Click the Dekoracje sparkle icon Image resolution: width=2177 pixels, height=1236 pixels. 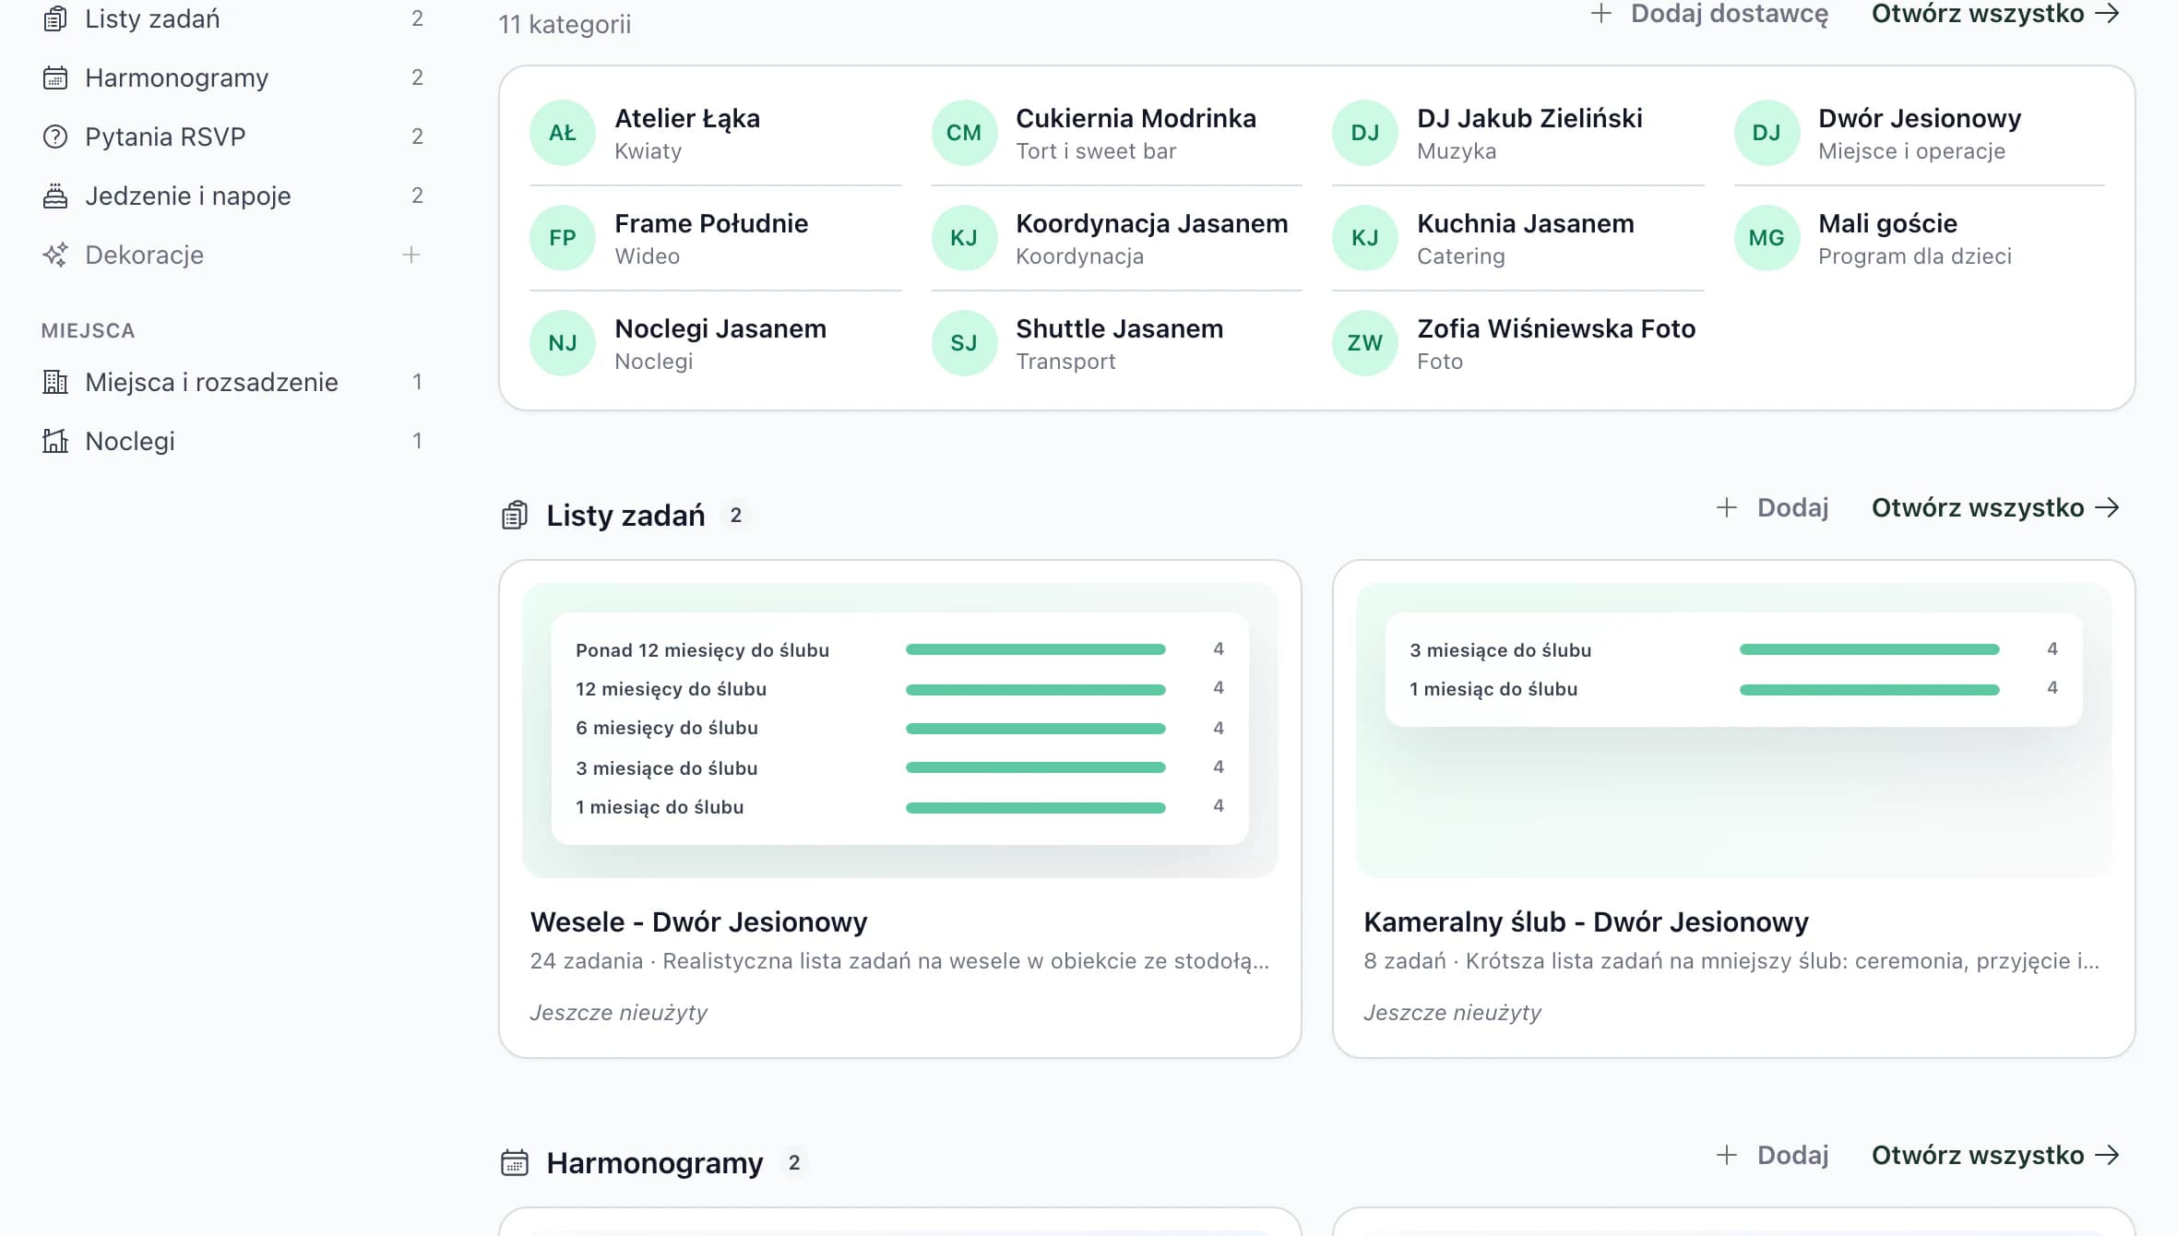[55, 255]
